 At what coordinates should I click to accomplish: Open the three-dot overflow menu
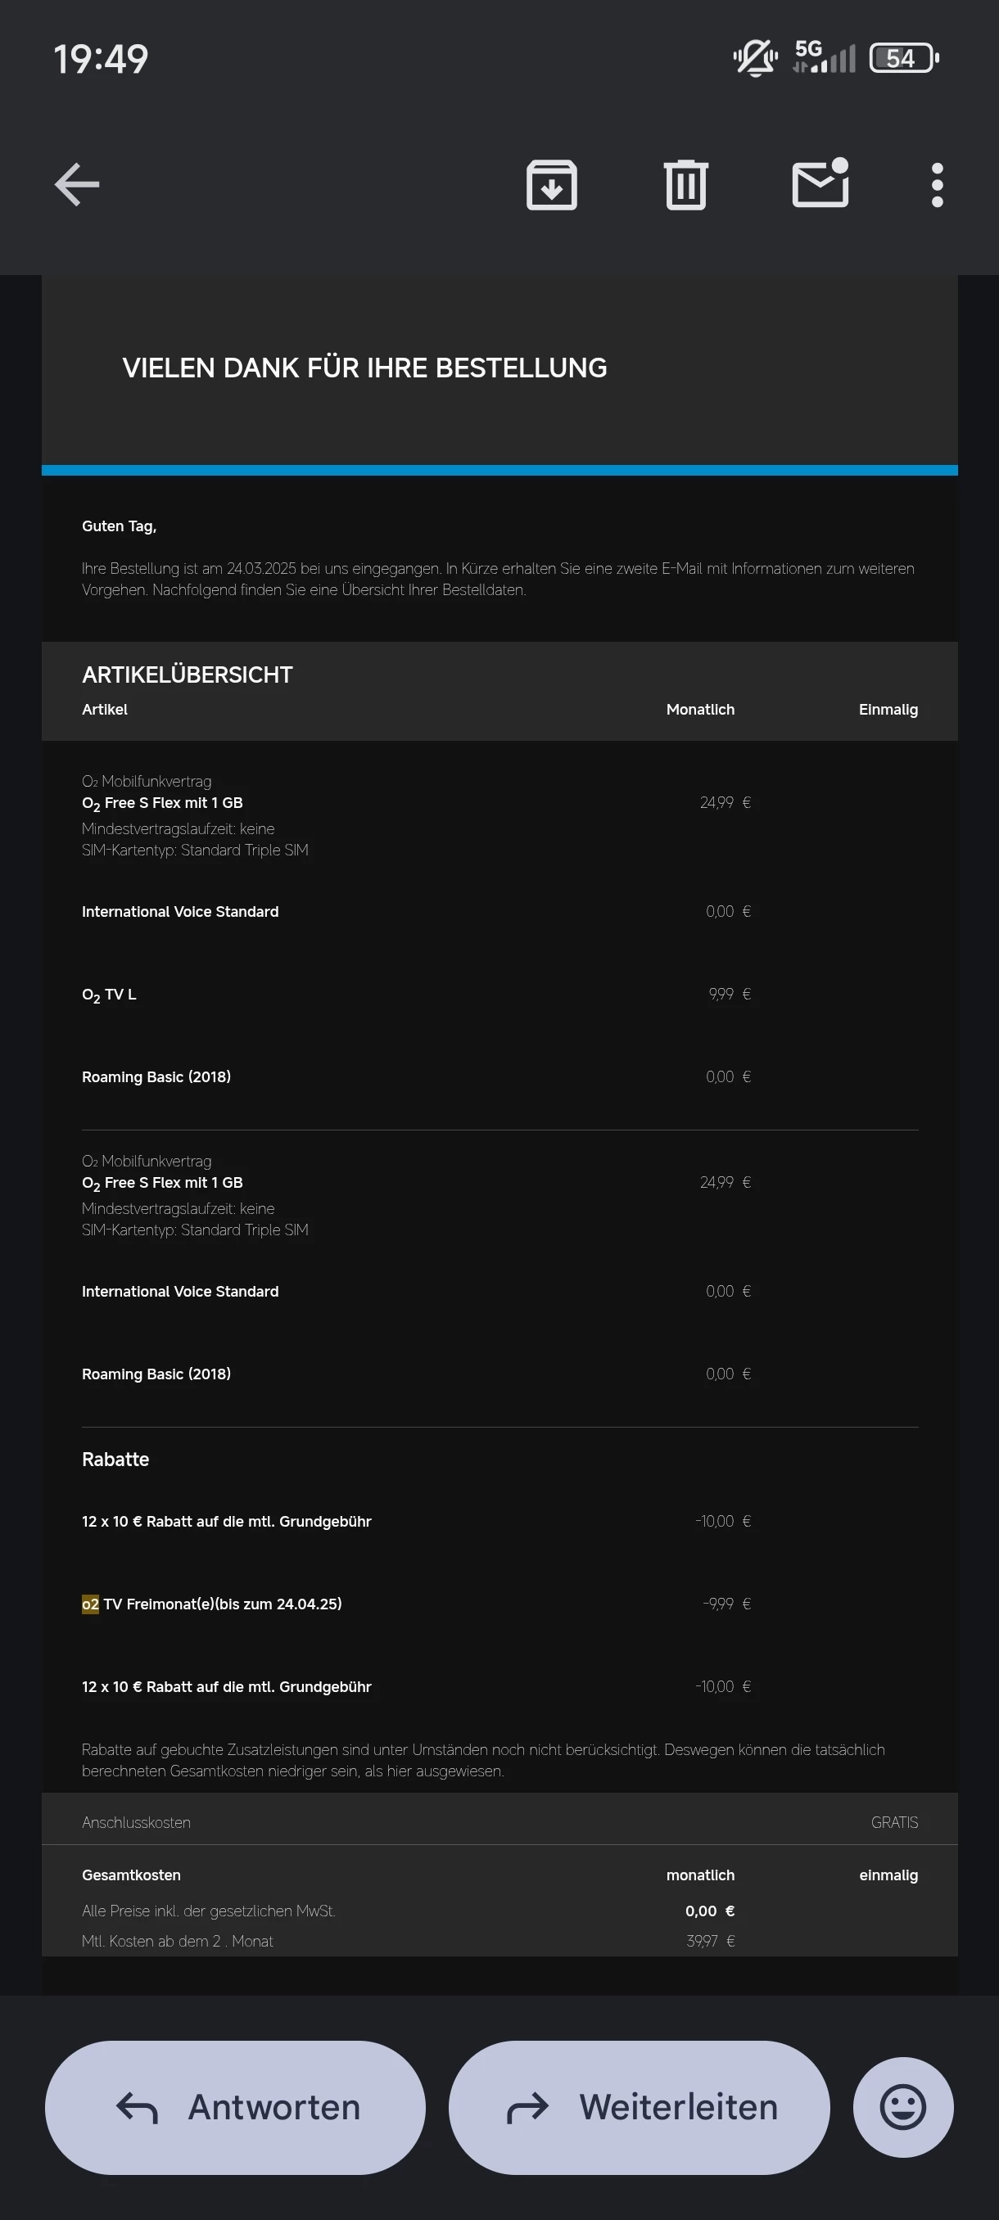click(937, 184)
